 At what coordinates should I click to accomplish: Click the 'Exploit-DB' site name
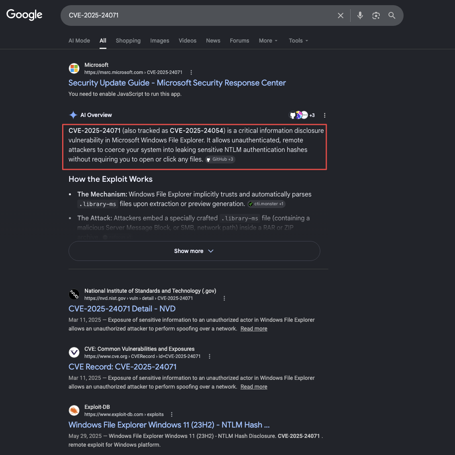coord(97,407)
